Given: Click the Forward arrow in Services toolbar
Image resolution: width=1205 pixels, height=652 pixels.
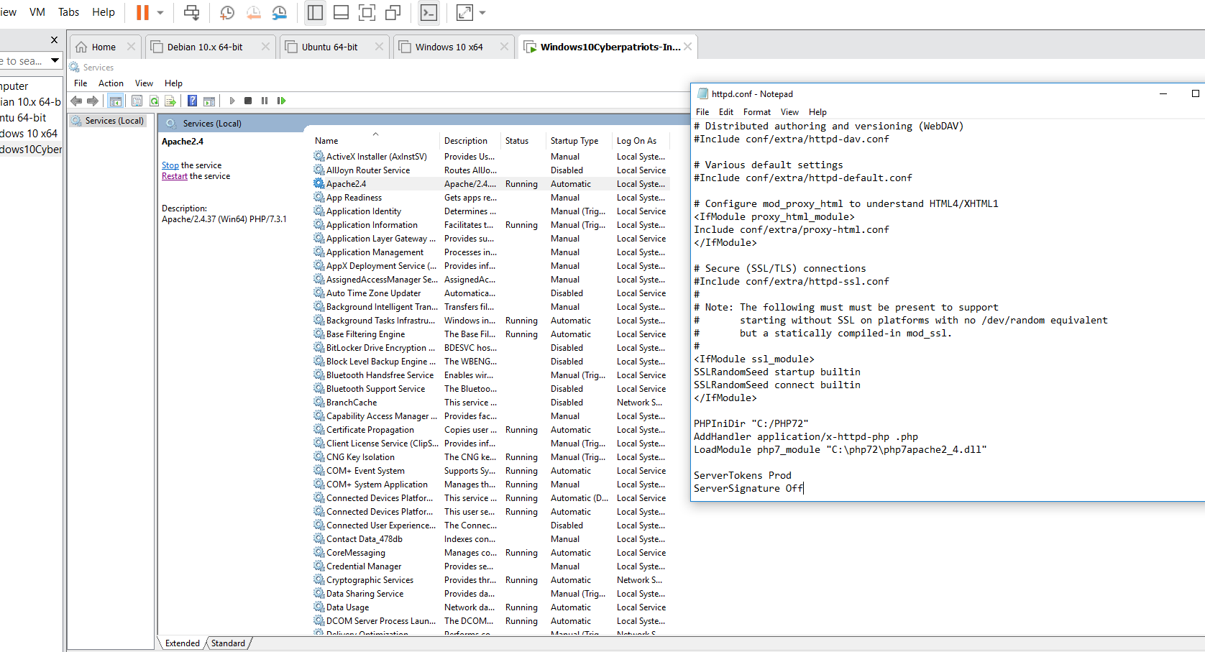Looking at the screenshot, I should coord(92,101).
